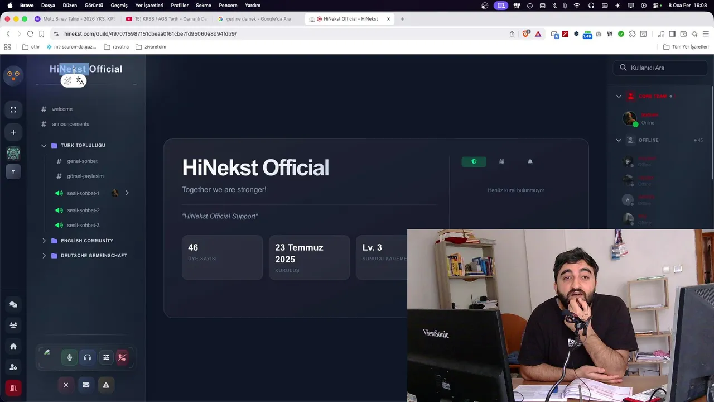Select the calendar events tab
Screen dimensions: 714x402
[502, 162]
